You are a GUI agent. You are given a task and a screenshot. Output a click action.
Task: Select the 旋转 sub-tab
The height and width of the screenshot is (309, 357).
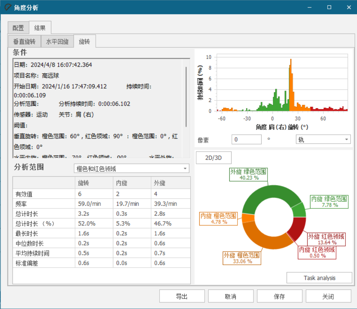(84, 42)
